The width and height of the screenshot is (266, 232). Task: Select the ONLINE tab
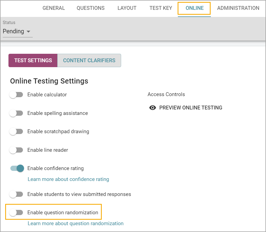pos(195,8)
